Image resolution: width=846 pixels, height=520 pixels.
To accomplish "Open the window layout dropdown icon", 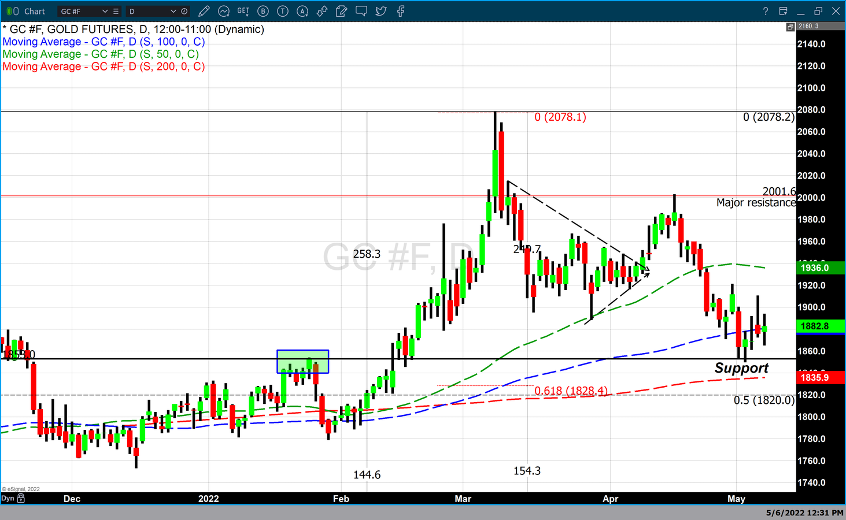I will point(783,11).
